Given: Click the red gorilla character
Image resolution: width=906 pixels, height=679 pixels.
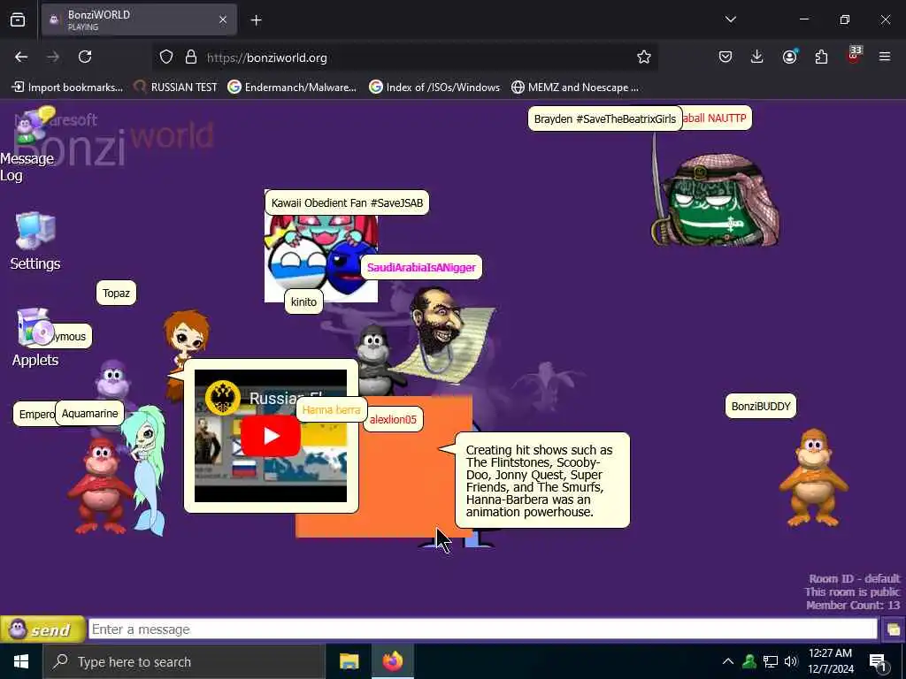Looking at the screenshot, I should pyautogui.click(x=99, y=485).
